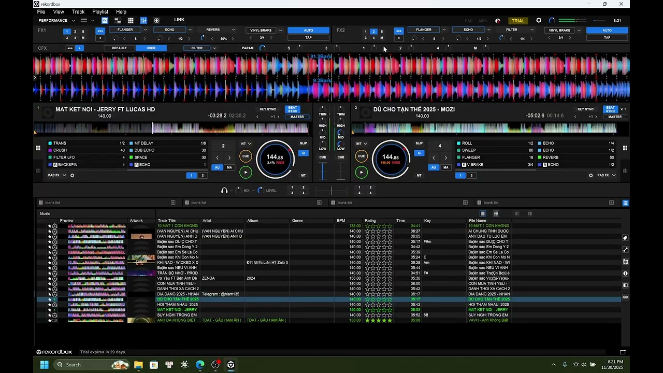Toggle deck 1 SLIP mode
Viewport: 663px width, 373px height.
[304, 144]
